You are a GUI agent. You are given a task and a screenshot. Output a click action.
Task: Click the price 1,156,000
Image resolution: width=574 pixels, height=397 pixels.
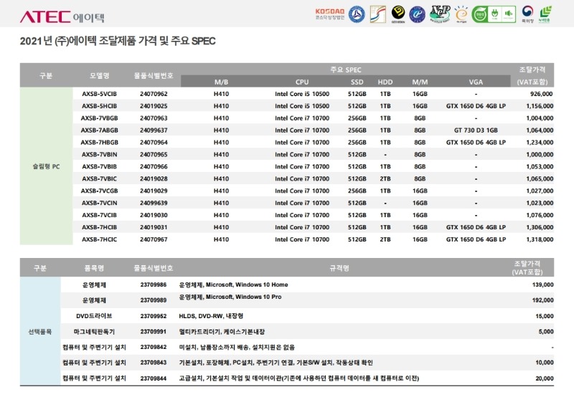tap(540, 106)
